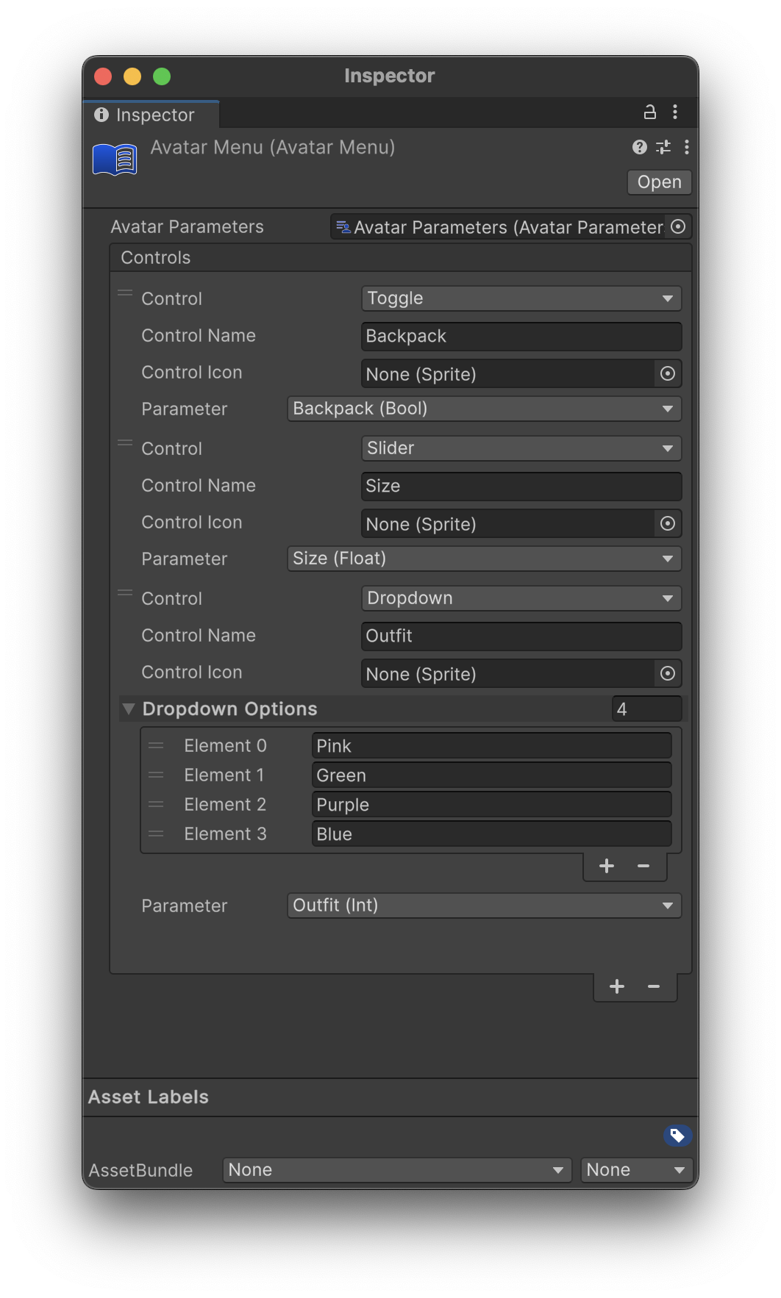Click the help question mark icon
Image resolution: width=781 pixels, height=1298 pixels.
pos(640,148)
